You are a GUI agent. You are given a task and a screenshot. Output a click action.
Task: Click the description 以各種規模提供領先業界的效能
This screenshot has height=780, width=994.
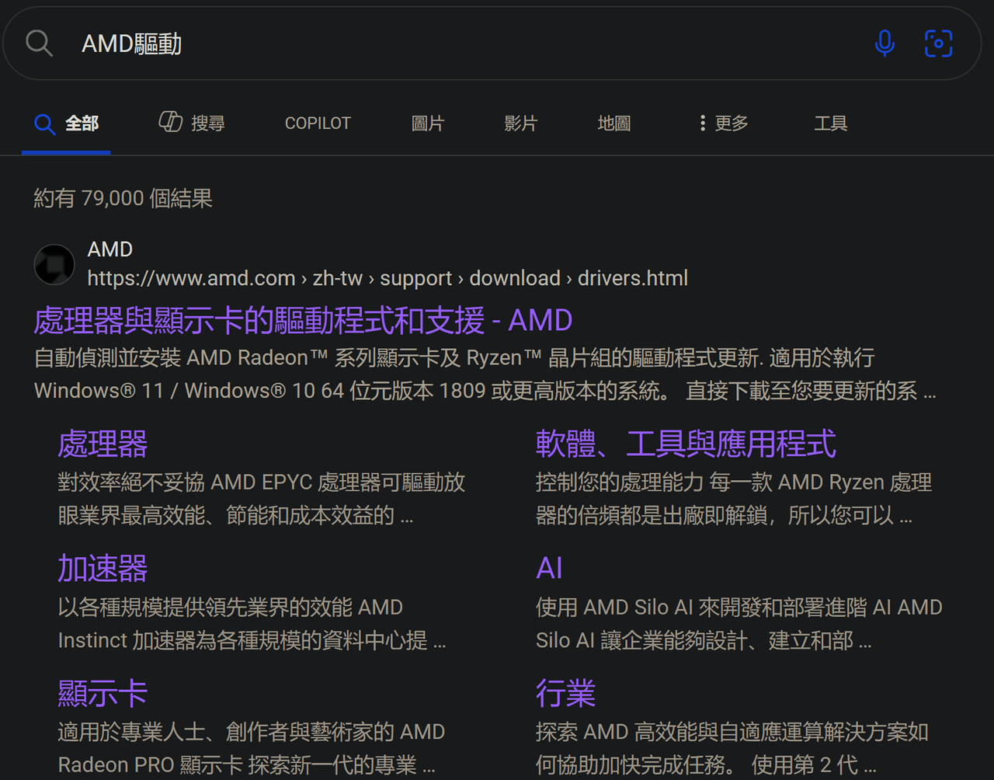(x=252, y=624)
